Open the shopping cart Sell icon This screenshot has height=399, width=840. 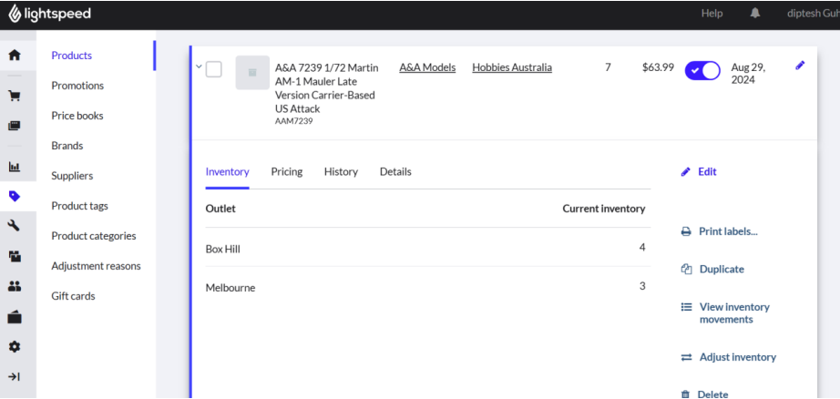(x=15, y=97)
